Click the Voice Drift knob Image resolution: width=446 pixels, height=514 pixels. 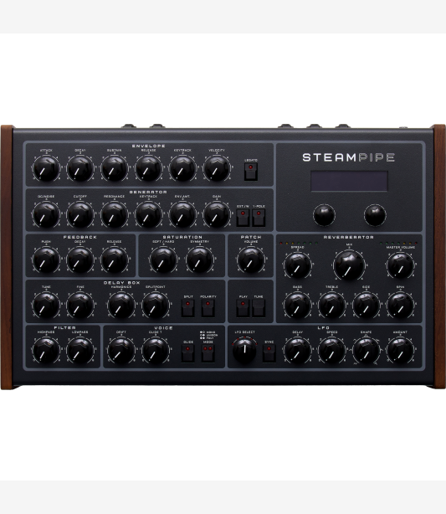click(121, 351)
